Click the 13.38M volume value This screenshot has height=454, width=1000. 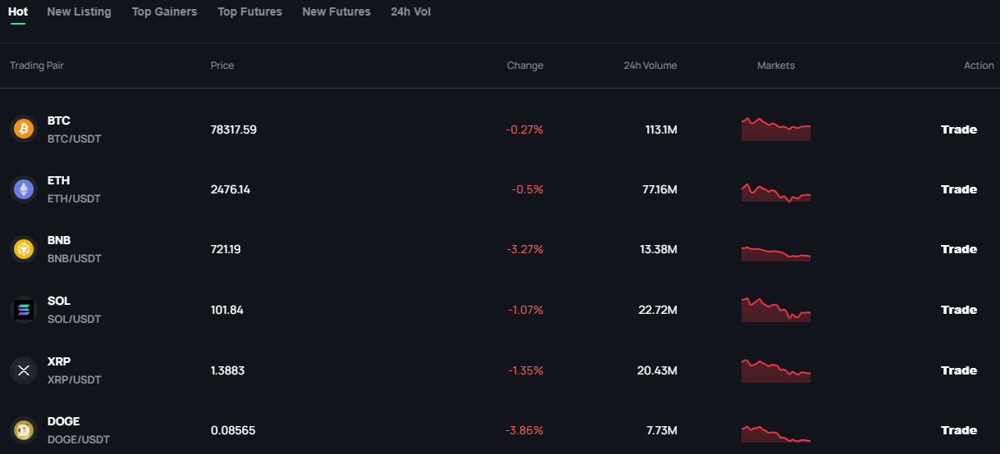[659, 249]
